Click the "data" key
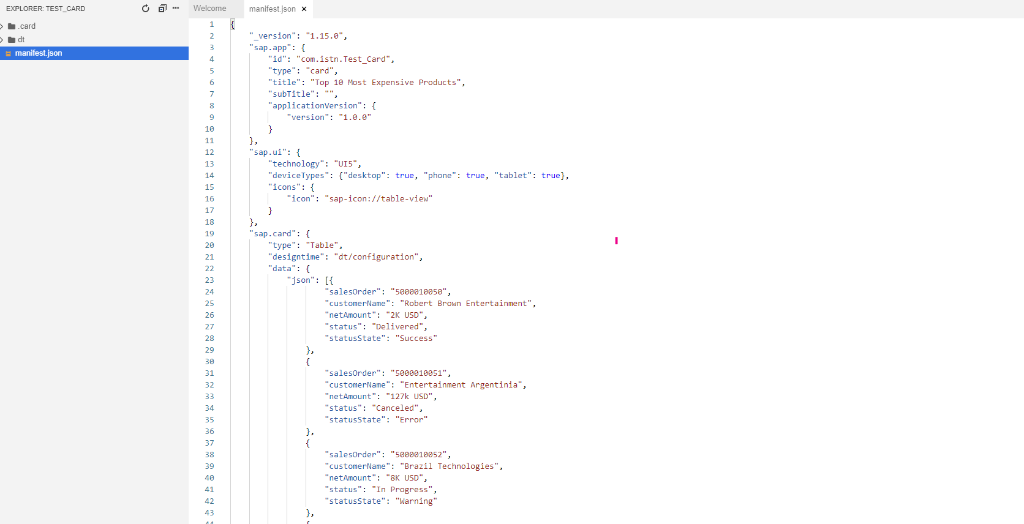This screenshot has width=1024, height=524. click(x=282, y=269)
